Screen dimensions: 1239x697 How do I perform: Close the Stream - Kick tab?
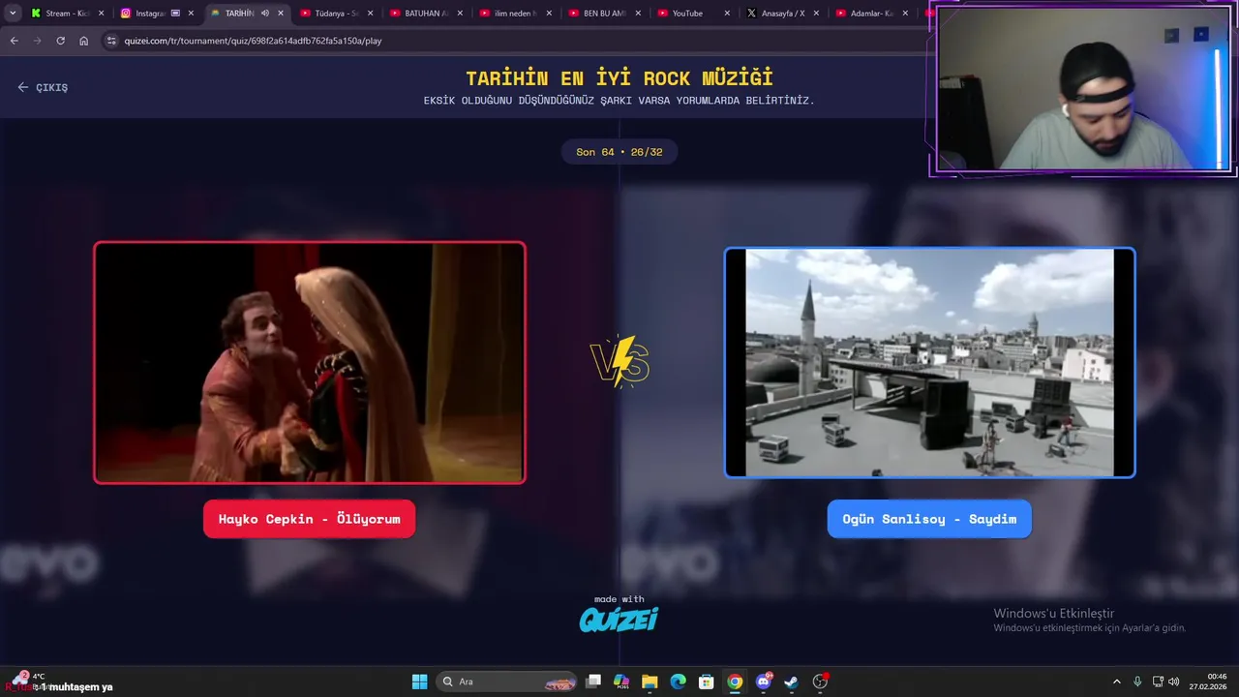click(101, 14)
